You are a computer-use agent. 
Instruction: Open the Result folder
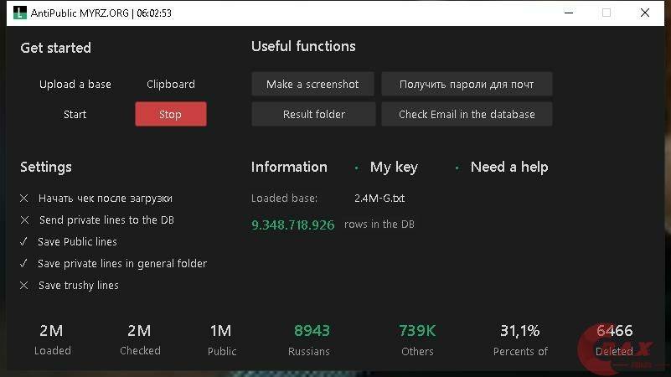coord(313,115)
